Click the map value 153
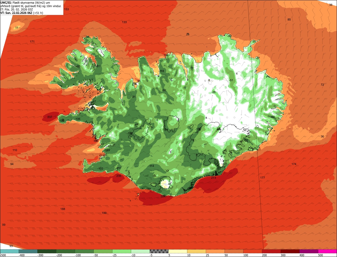Screen dimensions: 337x257 coord(66,9)
